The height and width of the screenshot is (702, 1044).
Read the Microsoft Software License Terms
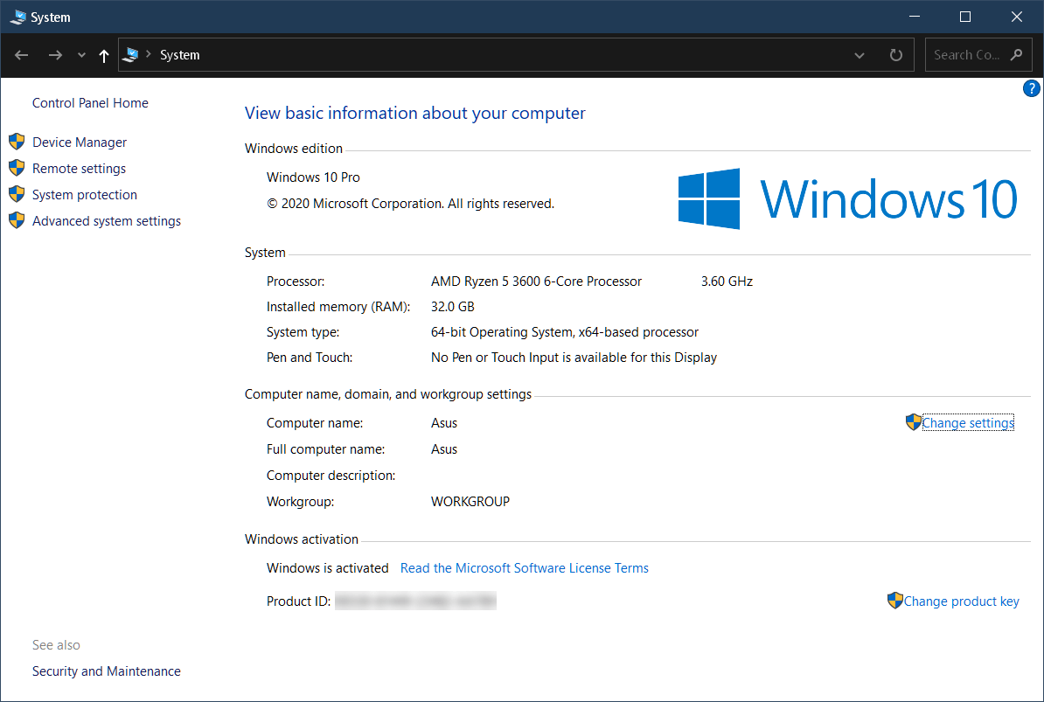tap(524, 568)
